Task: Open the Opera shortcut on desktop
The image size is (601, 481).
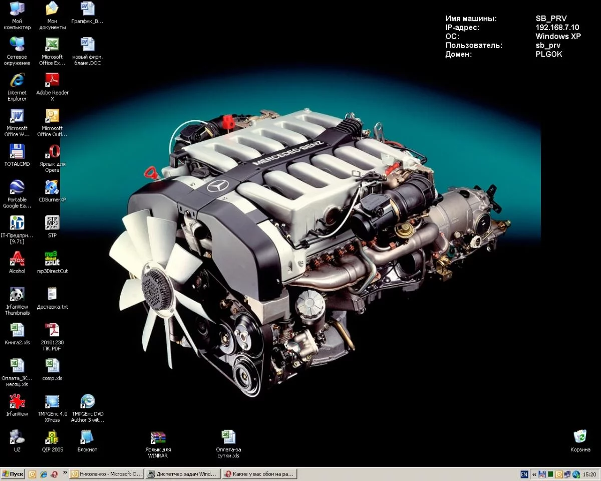Action: 52,152
